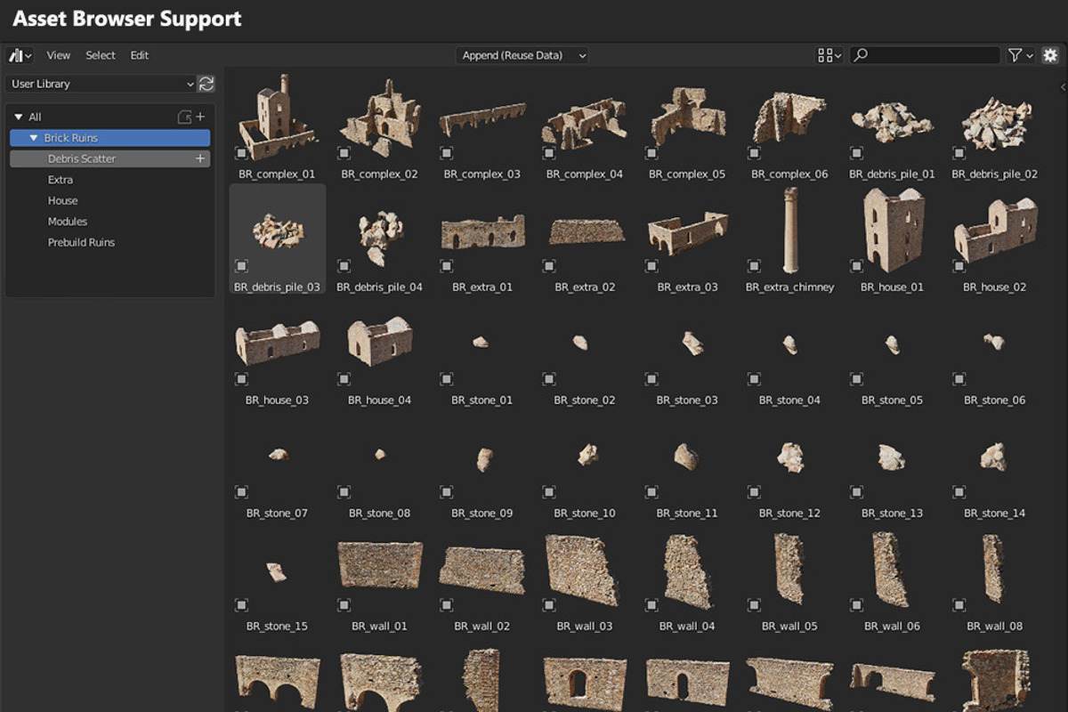Open the Edit menu
The width and height of the screenshot is (1068, 712).
point(140,55)
